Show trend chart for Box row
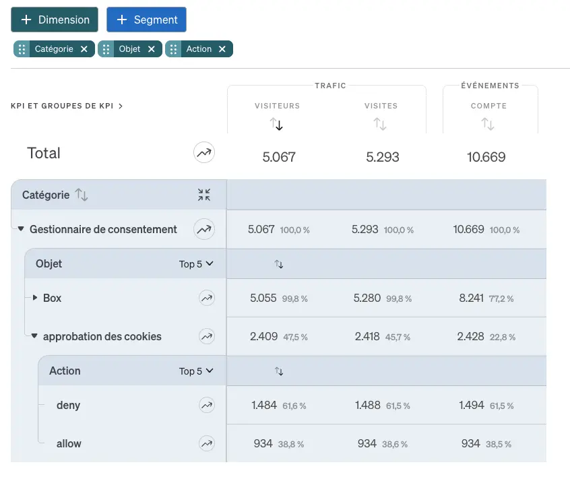Image resolution: width=570 pixels, height=477 pixels. (207, 298)
